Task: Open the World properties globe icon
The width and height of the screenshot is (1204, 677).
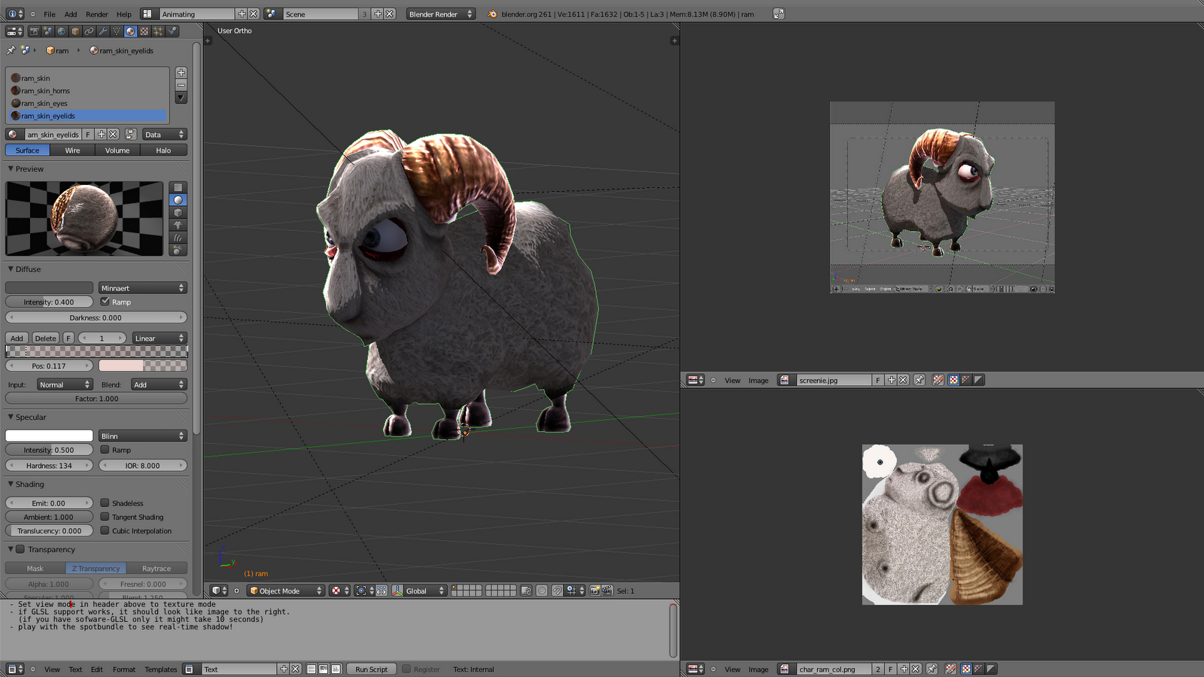Action: tap(61, 32)
